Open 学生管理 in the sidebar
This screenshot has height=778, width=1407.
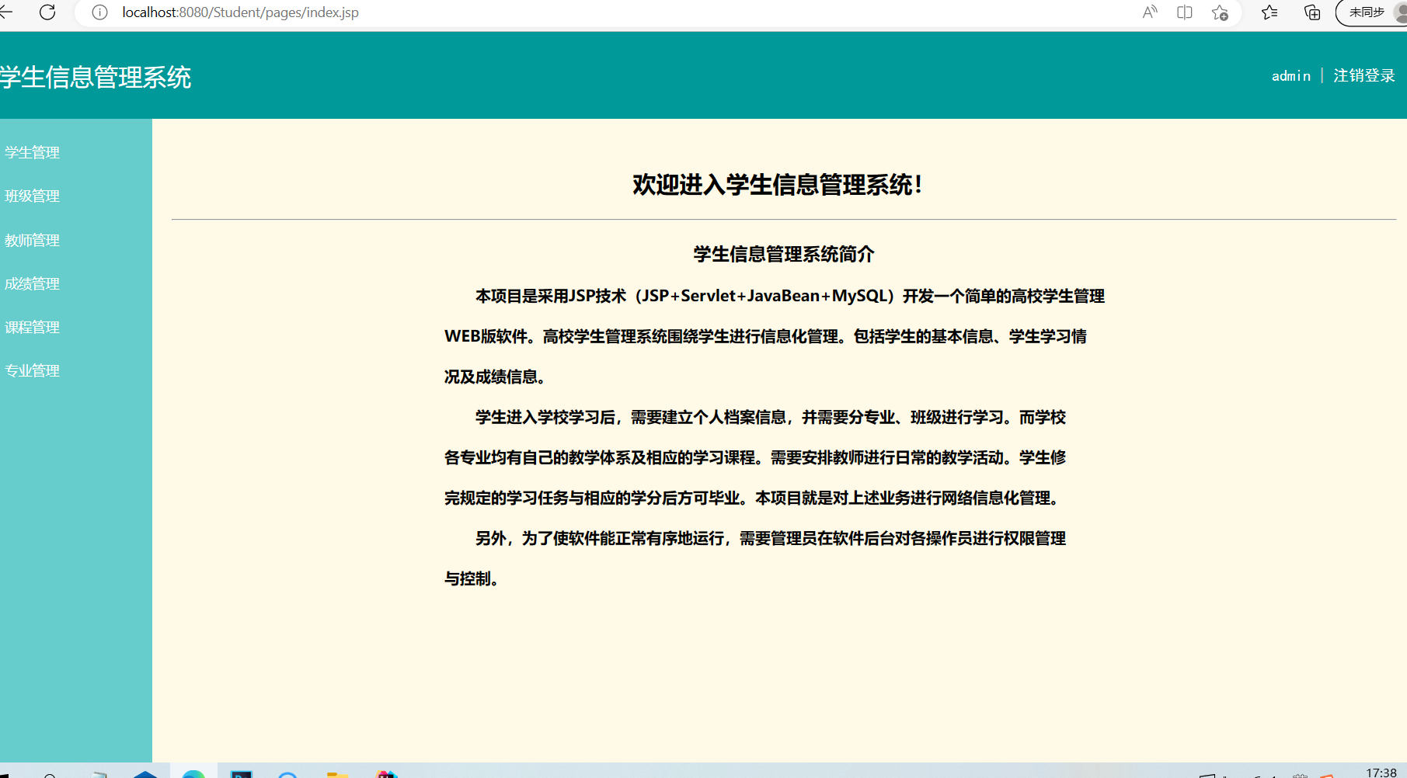pos(32,152)
